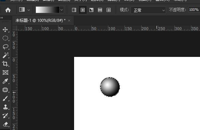Enable the Reflected gradient style
This screenshot has height=130, width=200.
point(100,10)
